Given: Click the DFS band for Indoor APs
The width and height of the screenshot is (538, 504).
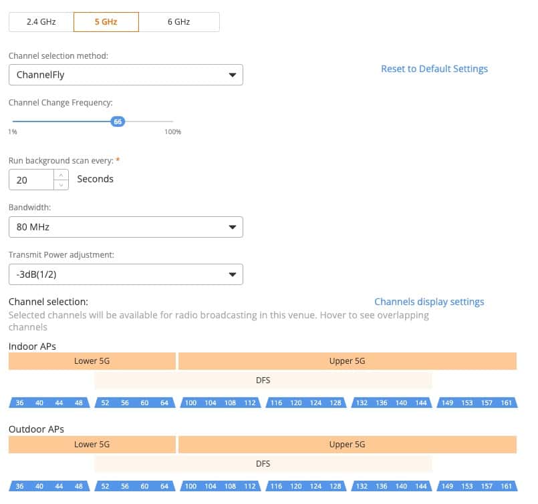Looking at the screenshot, I should pyautogui.click(x=263, y=381).
